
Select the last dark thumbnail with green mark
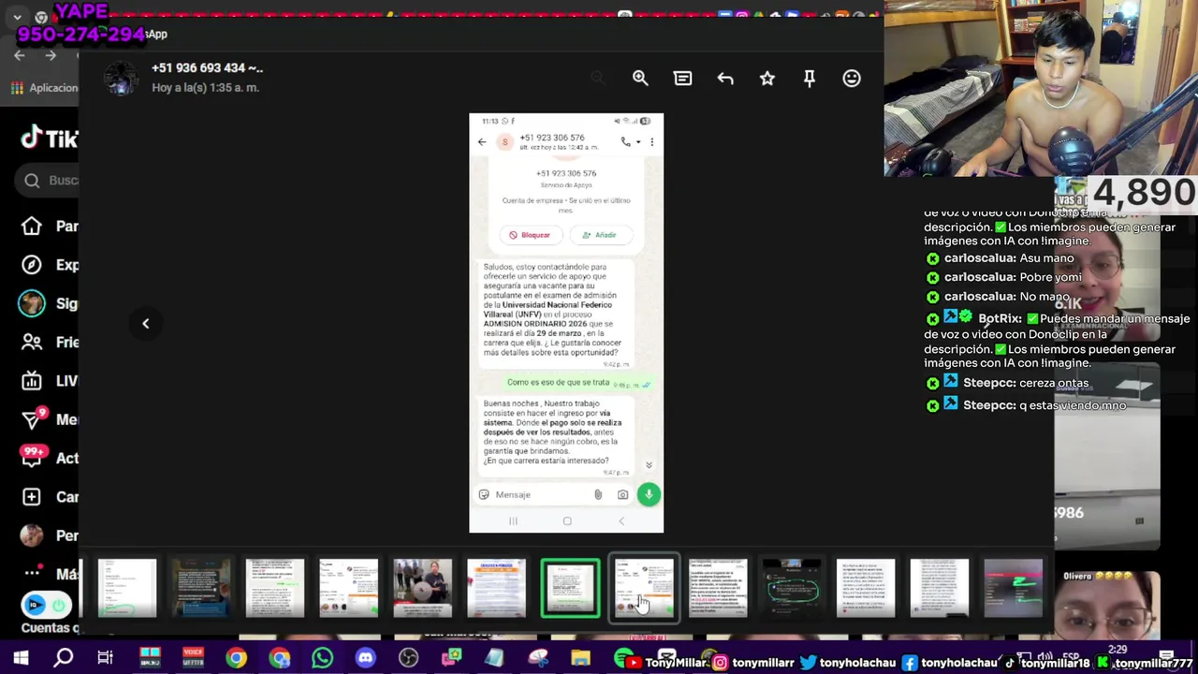(x=1013, y=588)
